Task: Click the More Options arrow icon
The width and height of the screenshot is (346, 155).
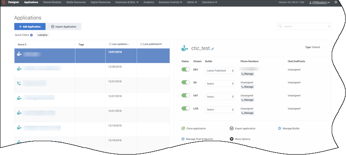Action: click(231, 139)
